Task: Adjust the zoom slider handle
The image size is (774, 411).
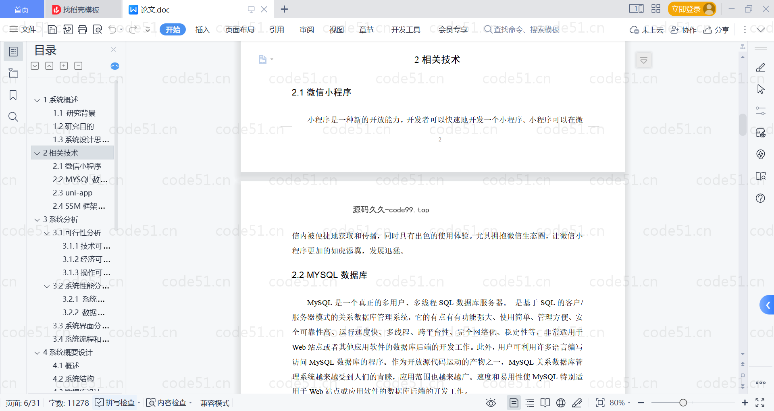Action: pyautogui.click(x=683, y=403)
